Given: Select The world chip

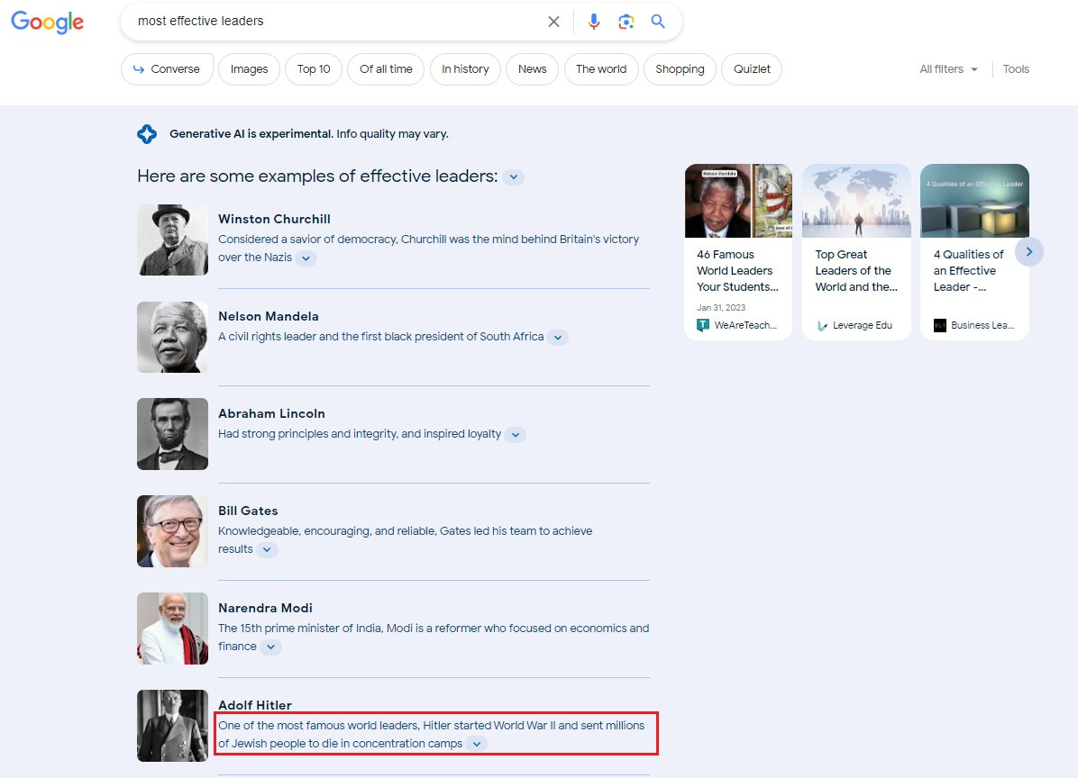Looking at the screenshot, I should point(601,69).
